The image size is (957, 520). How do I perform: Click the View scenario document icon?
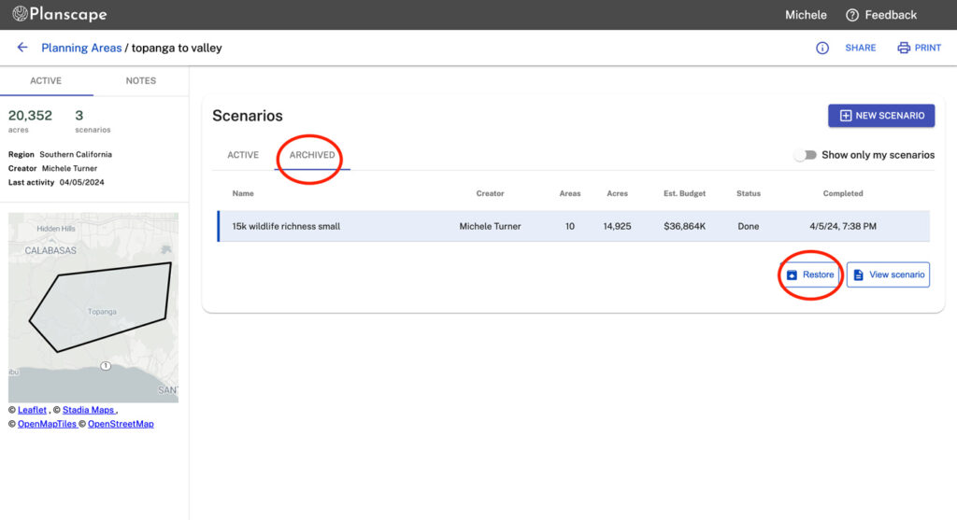coord(859,275)
